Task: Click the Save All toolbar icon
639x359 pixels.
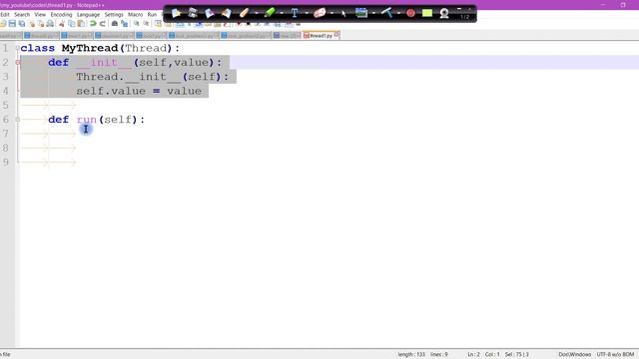Action: pos(22,24)
